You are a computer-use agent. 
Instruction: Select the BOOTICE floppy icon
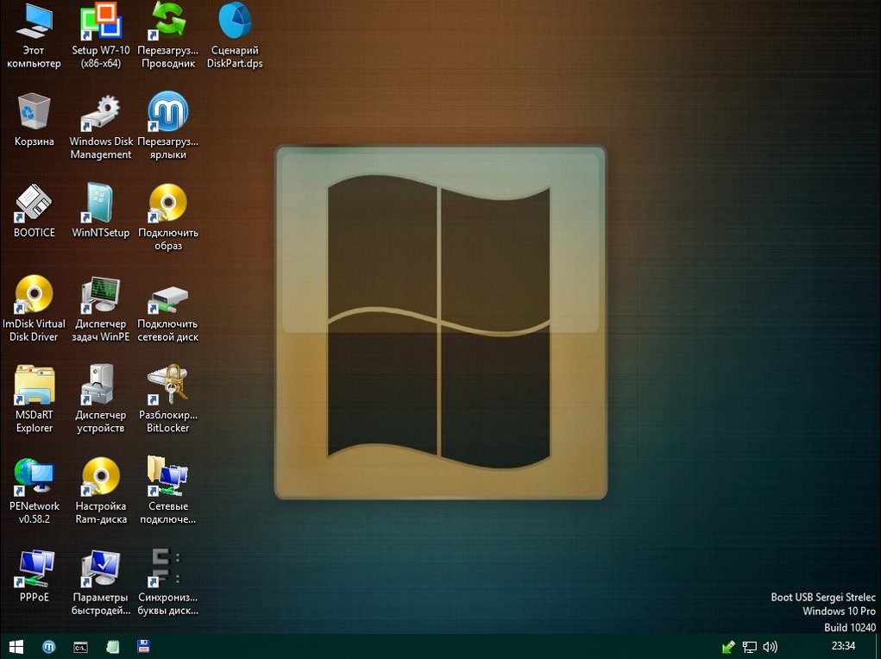35,210
